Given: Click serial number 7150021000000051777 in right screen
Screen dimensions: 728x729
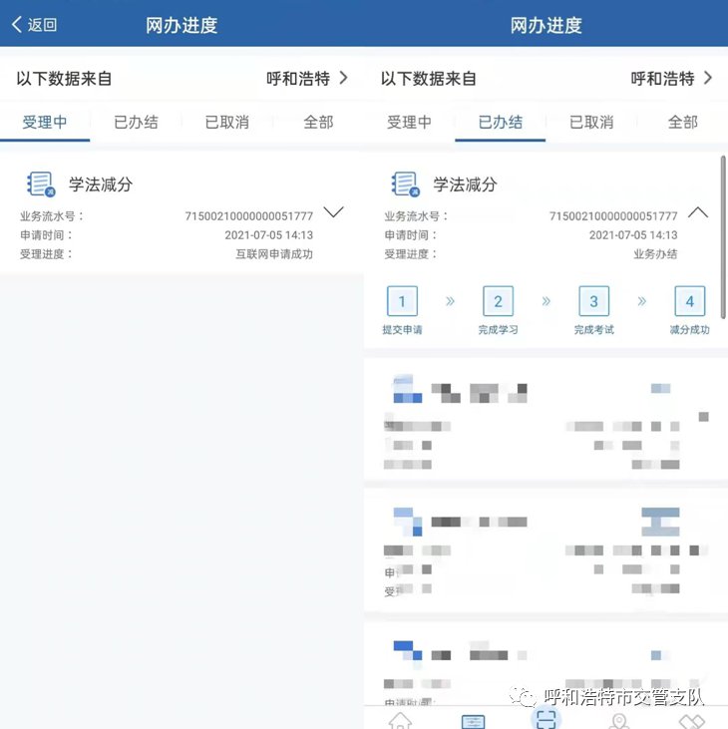Looking at the screenshot, I should [x=613, y=216].
